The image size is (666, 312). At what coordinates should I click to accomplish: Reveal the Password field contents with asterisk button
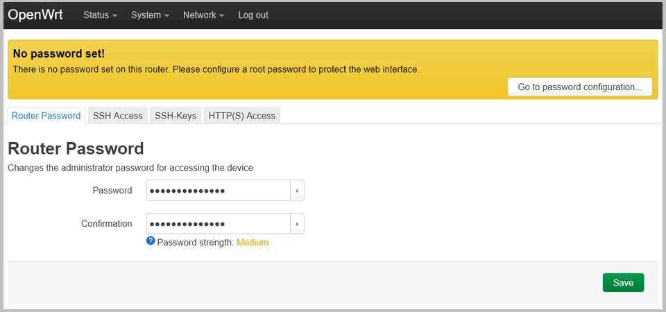point(297,191)
